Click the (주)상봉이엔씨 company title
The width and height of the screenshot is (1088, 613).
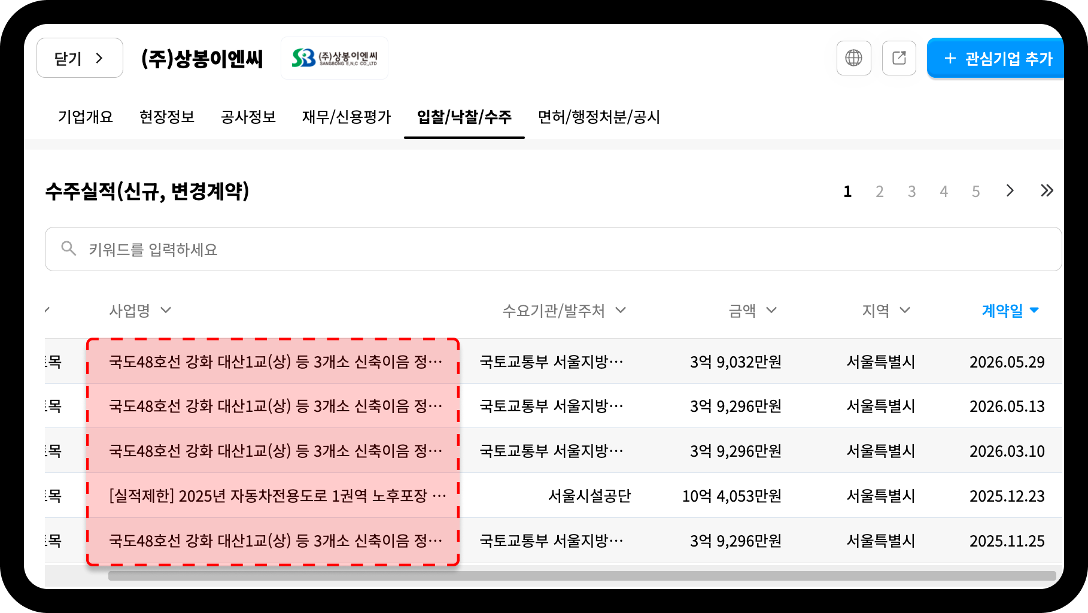[202, 59]
